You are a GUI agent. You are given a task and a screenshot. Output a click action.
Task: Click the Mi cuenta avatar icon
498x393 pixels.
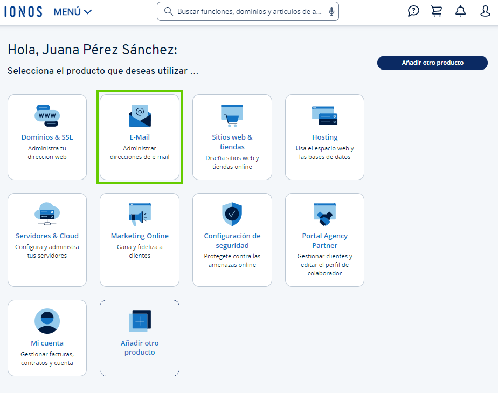47,321
